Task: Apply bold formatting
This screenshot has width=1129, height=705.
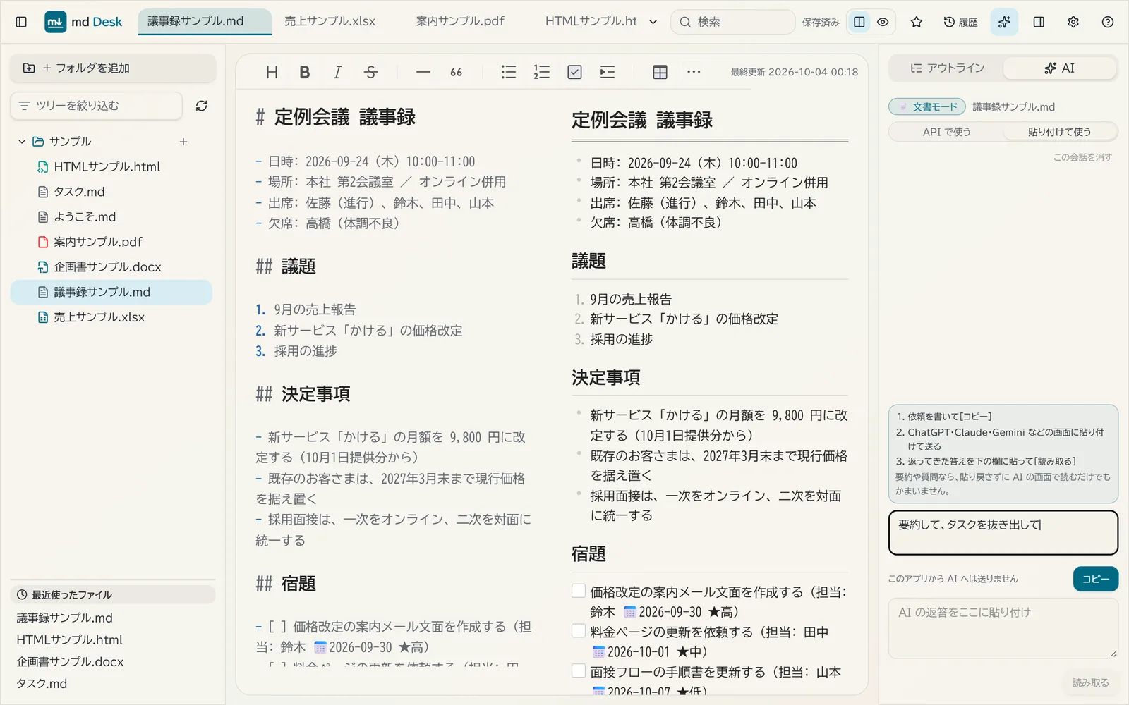Action: 305,72
